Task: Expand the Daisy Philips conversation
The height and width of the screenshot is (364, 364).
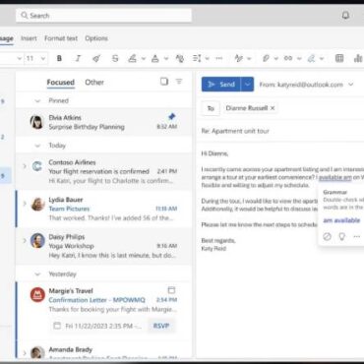Action: [25, 241]
